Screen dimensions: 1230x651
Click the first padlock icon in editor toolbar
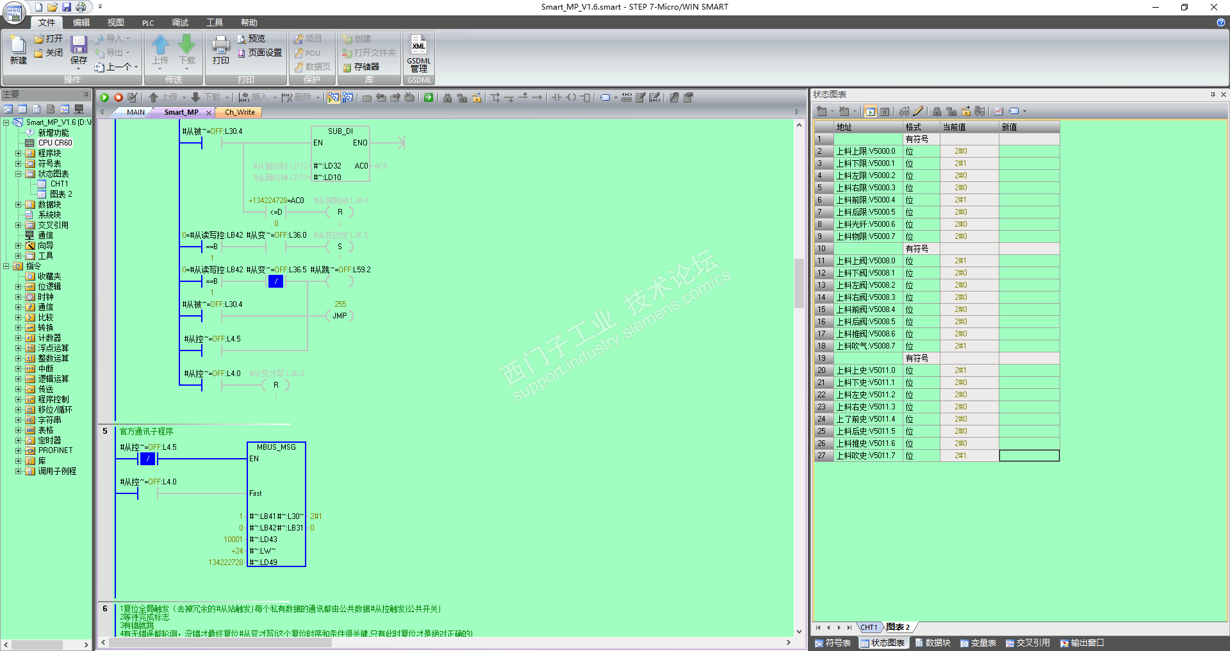(447, 97)
